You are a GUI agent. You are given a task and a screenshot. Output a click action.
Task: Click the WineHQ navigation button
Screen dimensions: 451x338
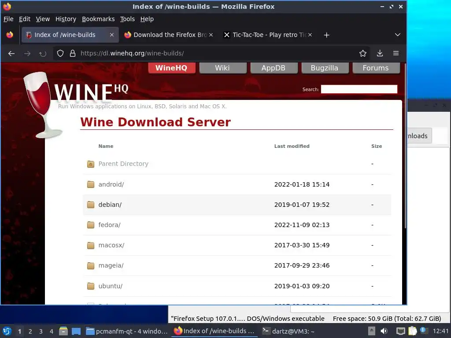coord(172,68)
